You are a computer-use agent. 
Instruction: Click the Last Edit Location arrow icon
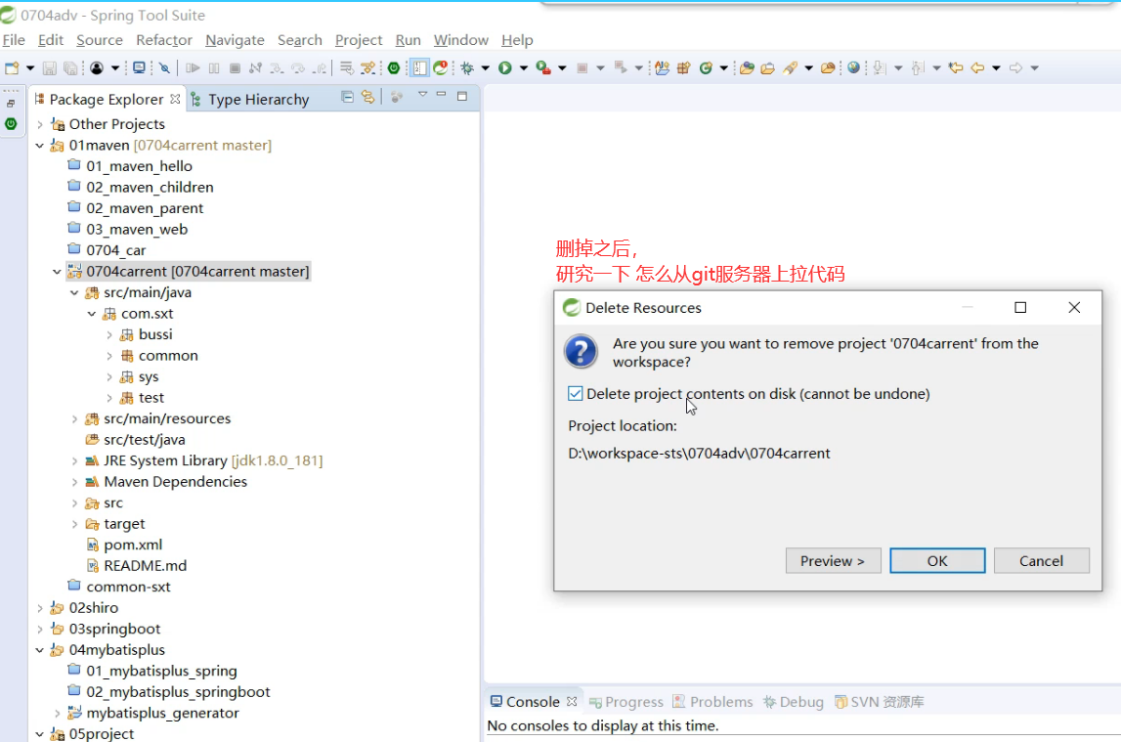(956, 67)
